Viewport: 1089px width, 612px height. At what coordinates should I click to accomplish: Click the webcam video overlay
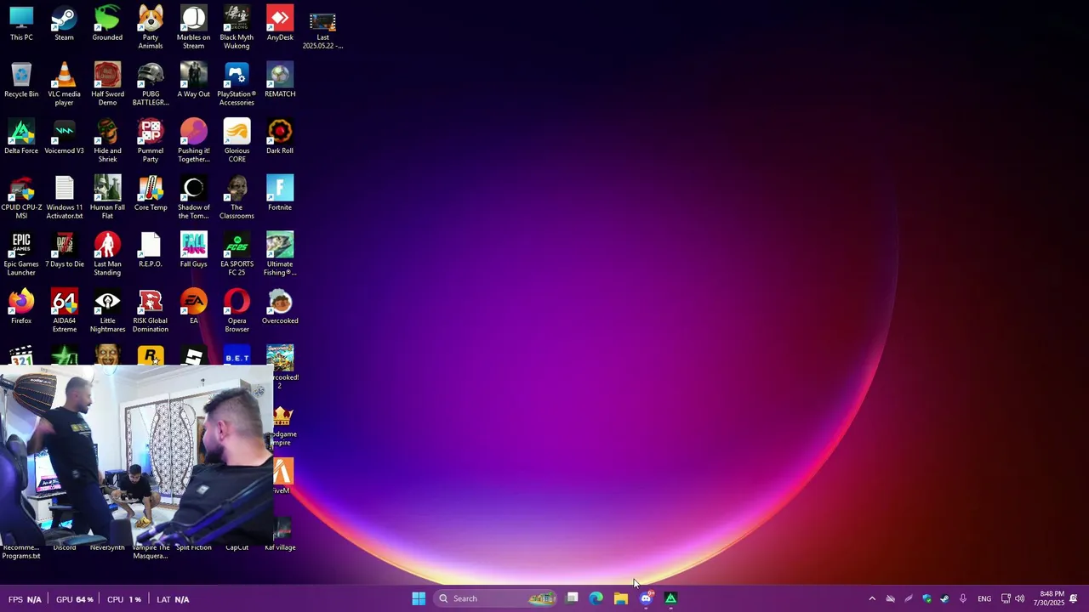point(136,455)
